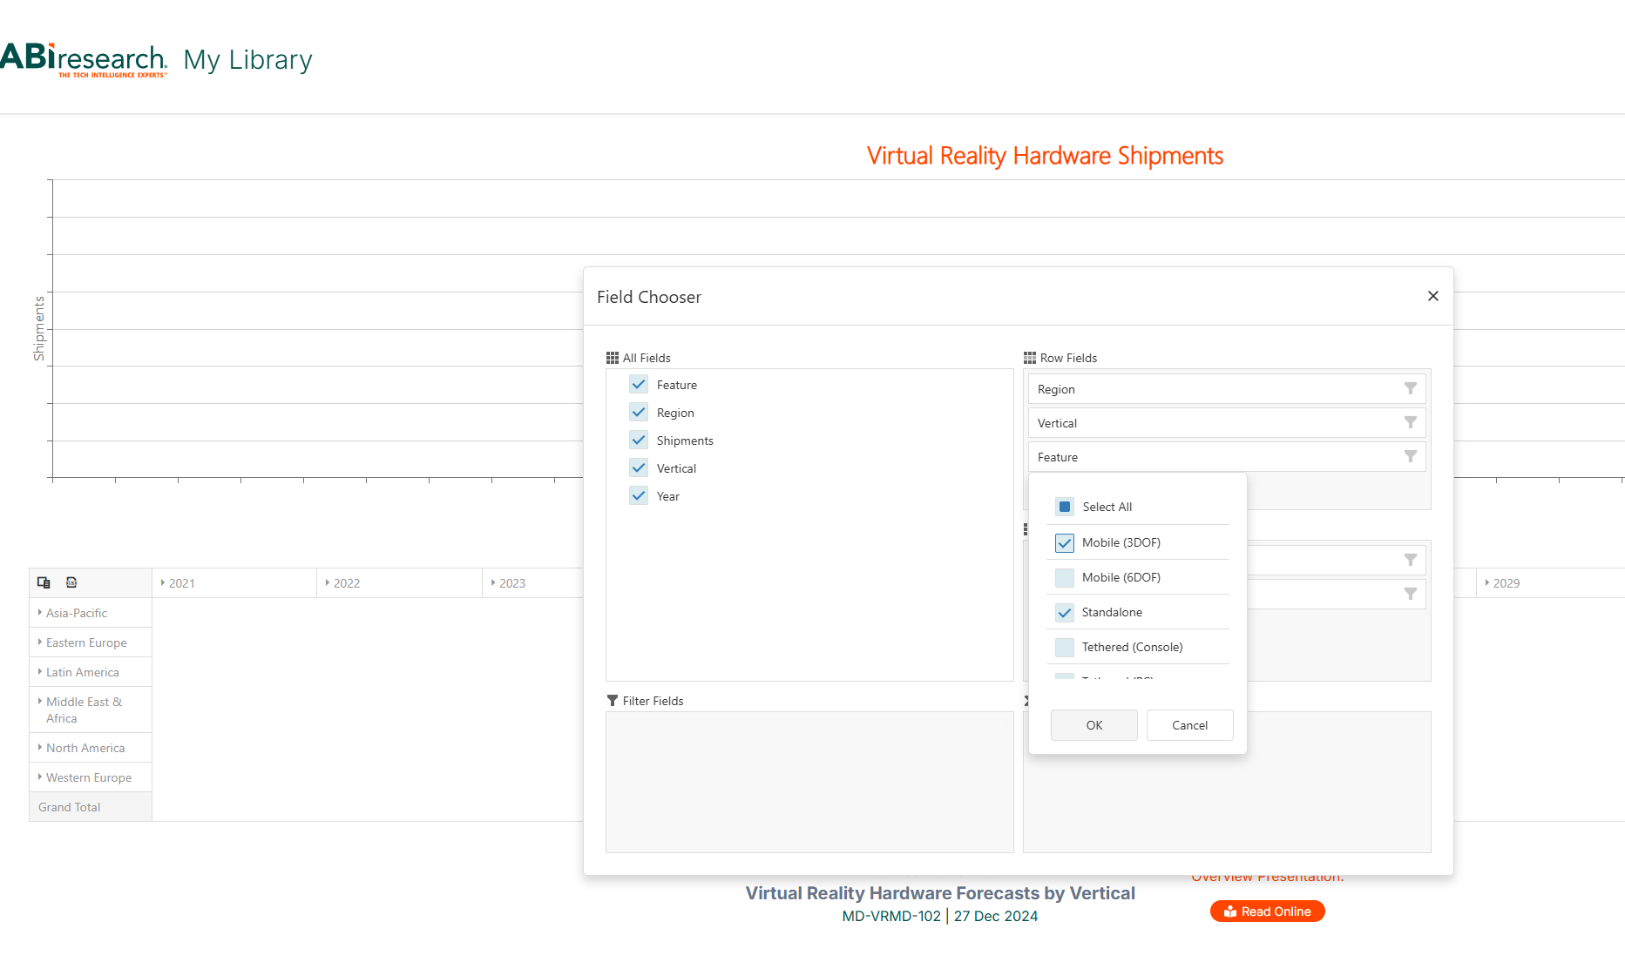Uncheck the Shipments field in All Fields

click(x=639, y=441)
